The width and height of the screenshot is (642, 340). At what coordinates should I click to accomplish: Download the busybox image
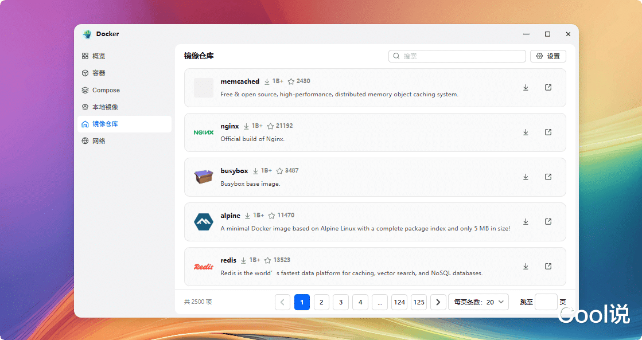[x=526, y=177]
